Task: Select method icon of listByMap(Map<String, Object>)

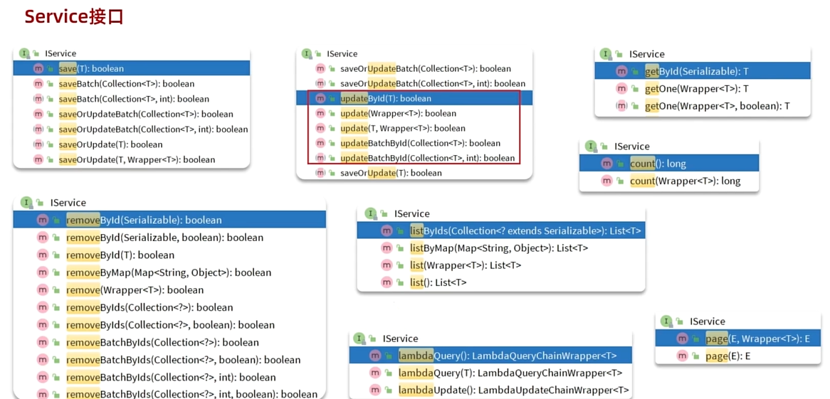Action: (x=387, y=248)
